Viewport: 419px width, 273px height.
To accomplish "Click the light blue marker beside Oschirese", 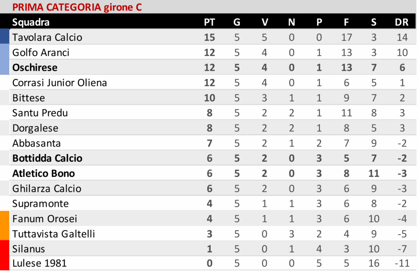I will (5, 67).
